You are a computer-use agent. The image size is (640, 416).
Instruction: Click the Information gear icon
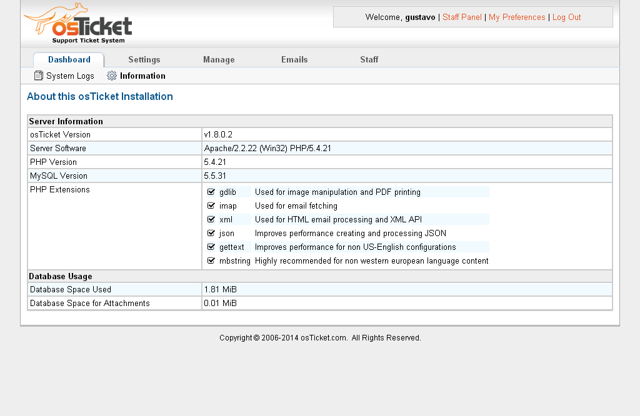tap(111, 76)
